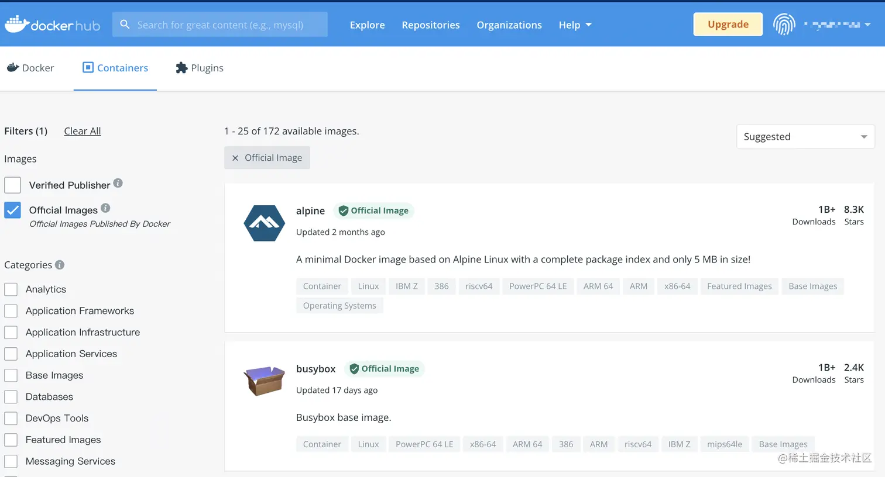Click busybox's Official Image badge

point(384,369)
